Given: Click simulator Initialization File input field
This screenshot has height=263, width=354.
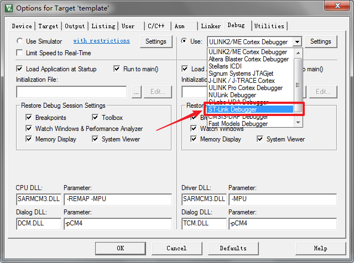Looking at the screenshot, I should coord(71,92).
